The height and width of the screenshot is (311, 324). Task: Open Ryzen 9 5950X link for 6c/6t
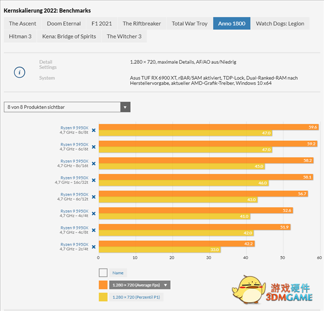(x=75, y=145)
